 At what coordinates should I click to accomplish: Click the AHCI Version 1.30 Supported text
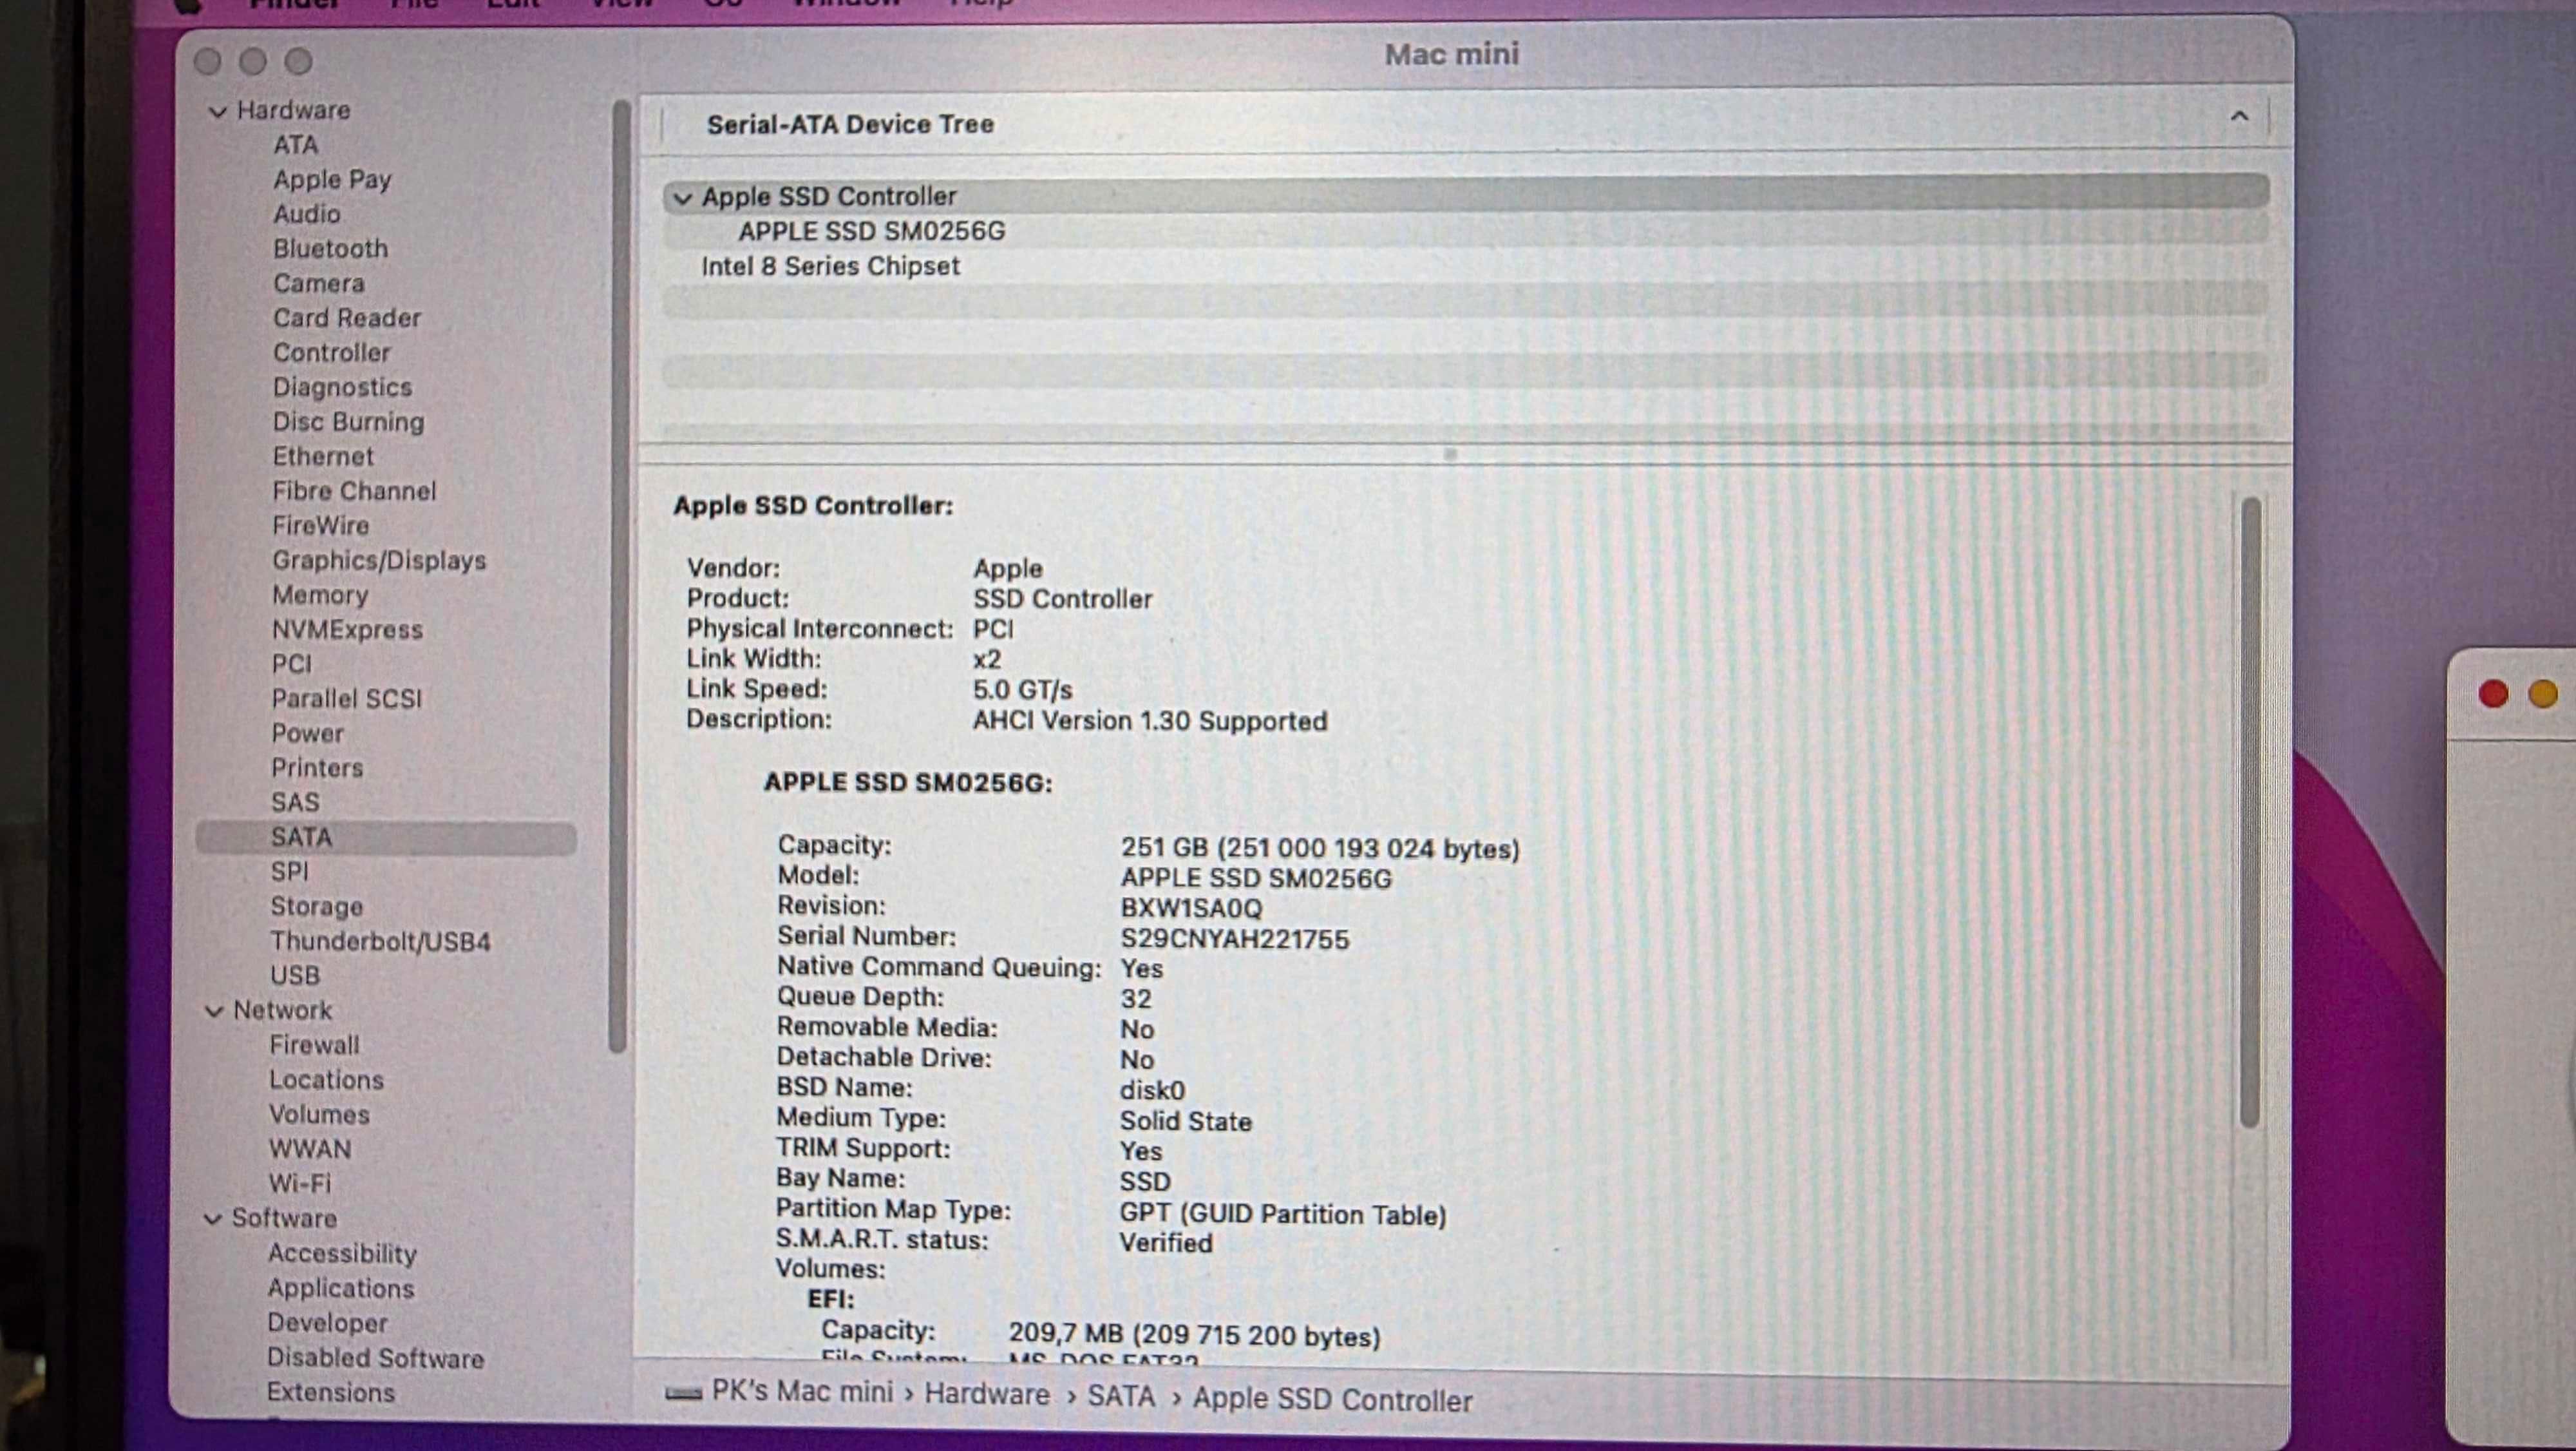coord(1150,722)
